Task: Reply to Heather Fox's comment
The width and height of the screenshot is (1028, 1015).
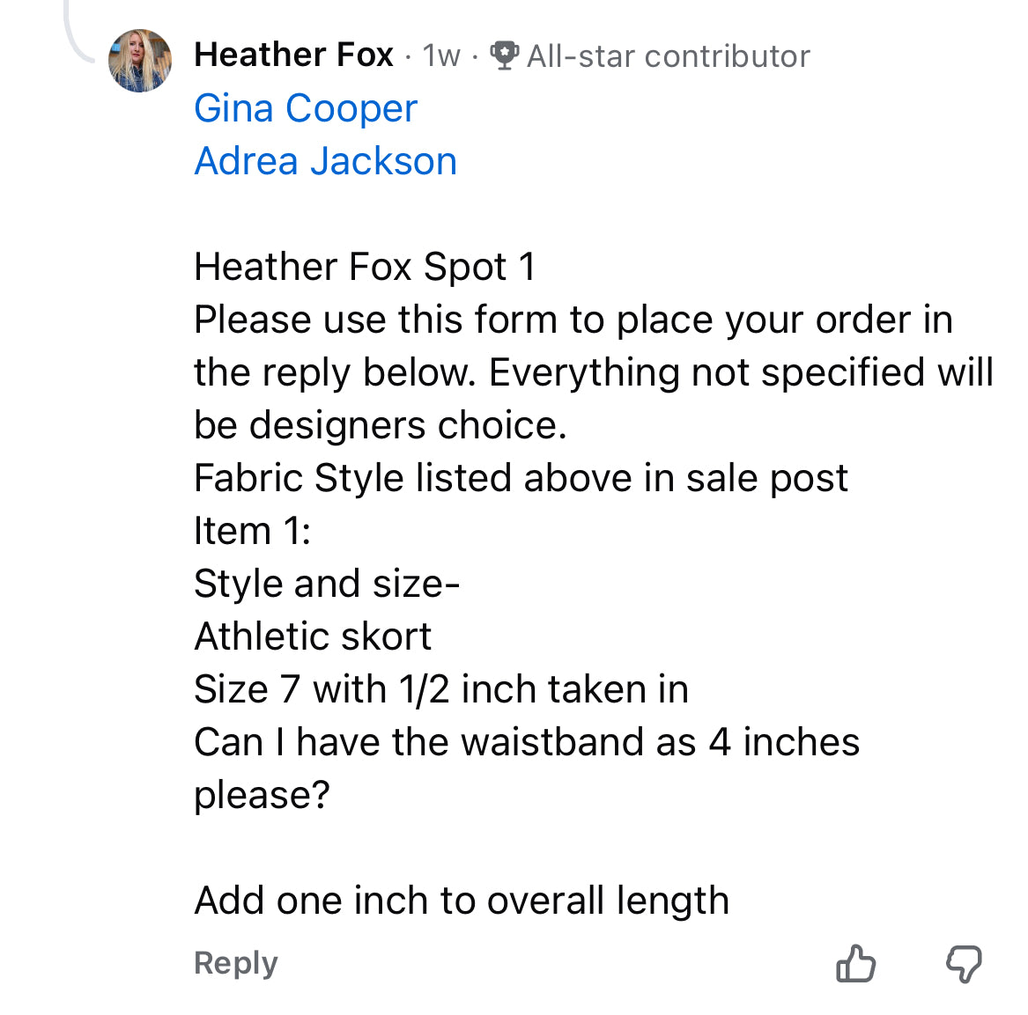Action: tap(235, 963)
